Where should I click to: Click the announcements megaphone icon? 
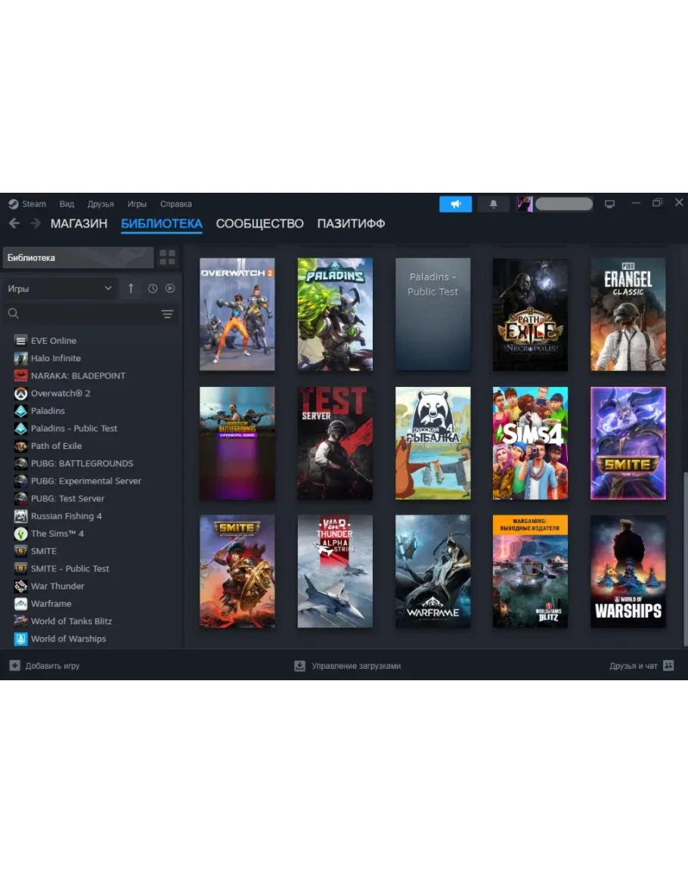[455, 204]
